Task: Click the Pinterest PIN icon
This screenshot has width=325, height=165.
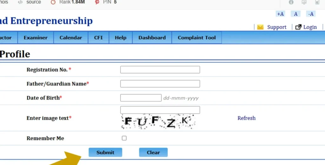Action: 97,2
